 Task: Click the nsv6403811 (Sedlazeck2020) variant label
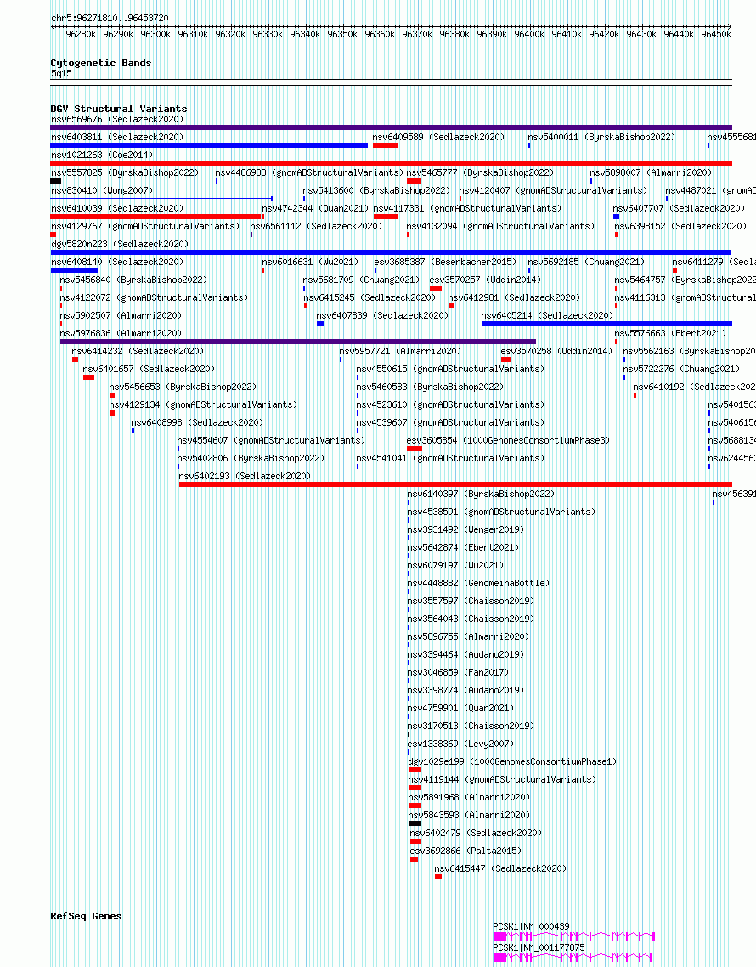(117, 137)
